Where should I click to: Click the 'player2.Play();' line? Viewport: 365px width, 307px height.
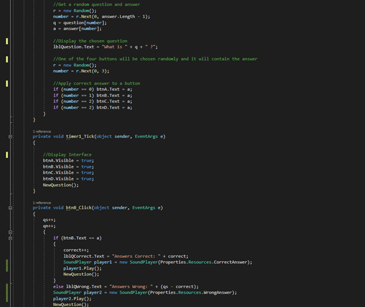pos(72,299)
